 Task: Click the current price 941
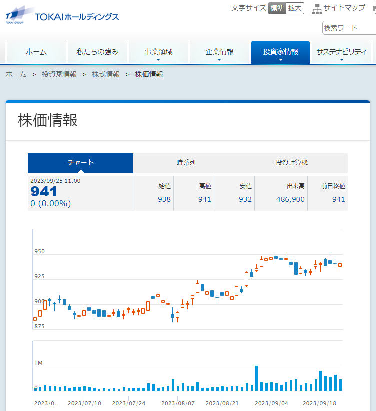tap(43, 191)
